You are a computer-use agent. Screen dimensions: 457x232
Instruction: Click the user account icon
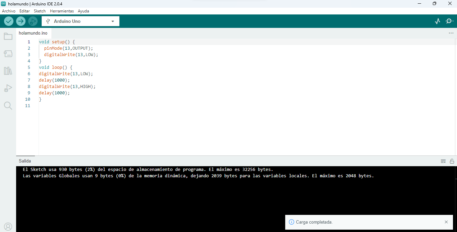[8, 227]
